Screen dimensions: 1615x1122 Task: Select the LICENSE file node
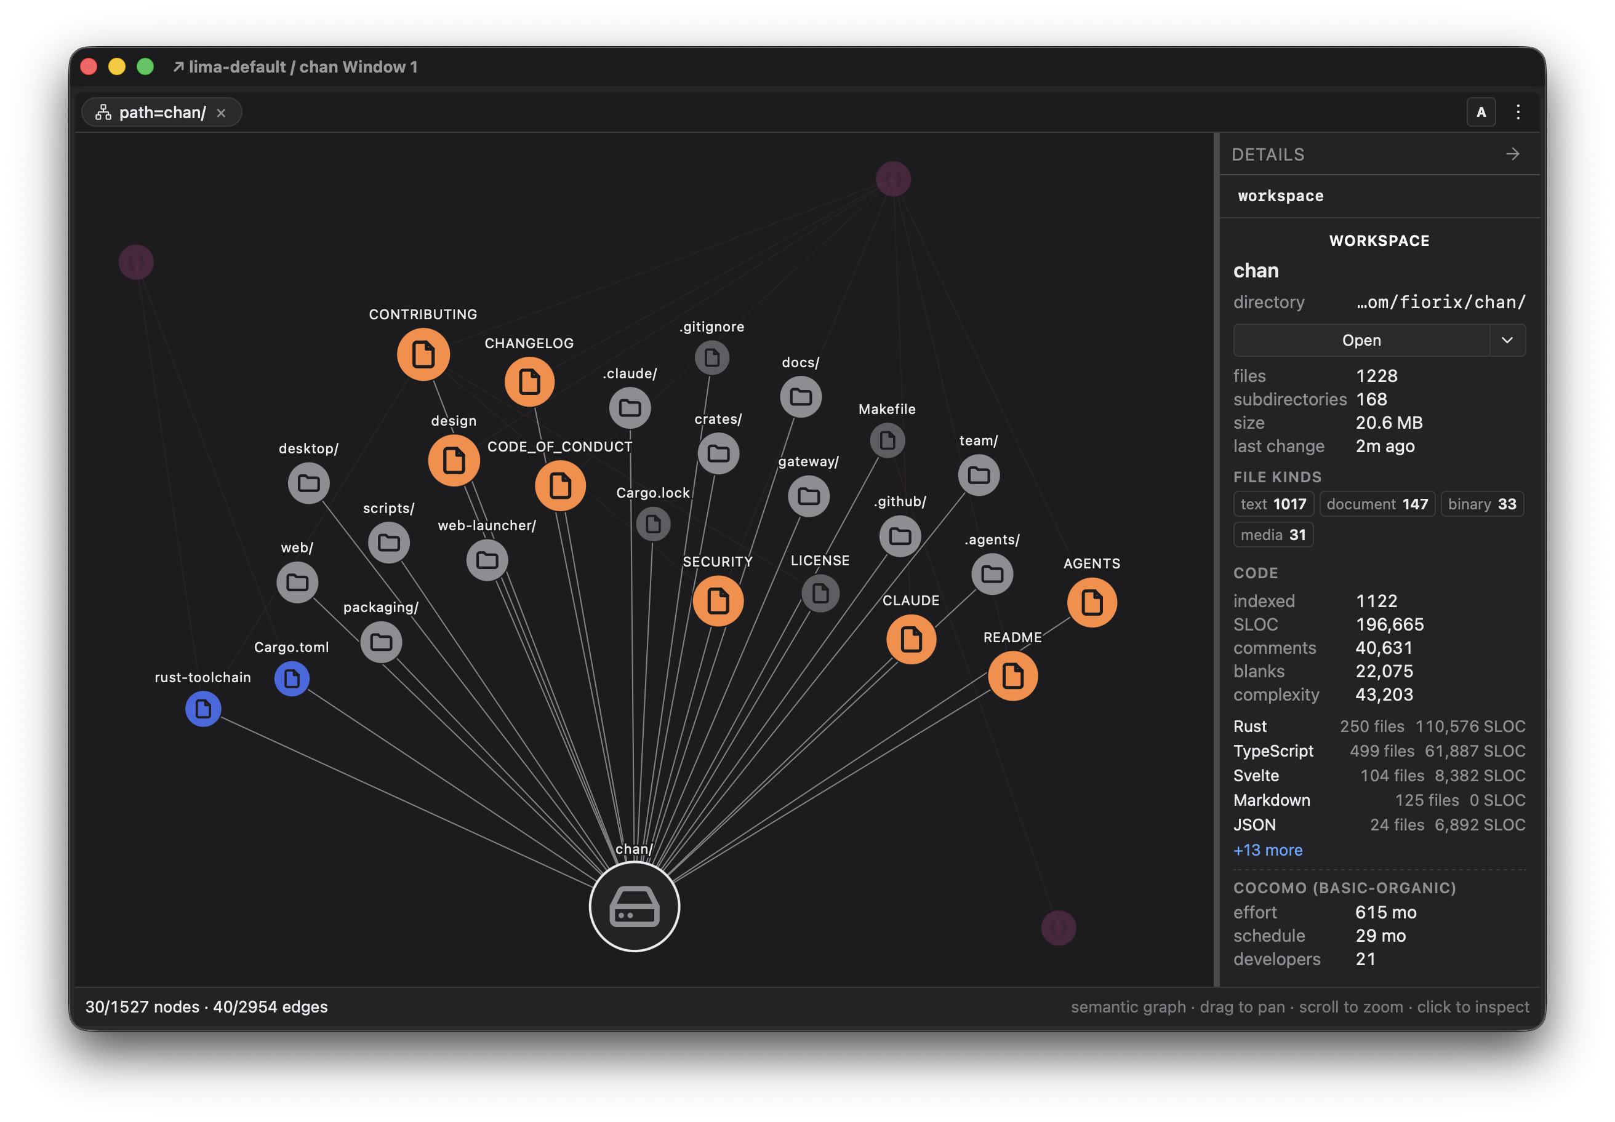pyautogui.click(x=820, y=594)
